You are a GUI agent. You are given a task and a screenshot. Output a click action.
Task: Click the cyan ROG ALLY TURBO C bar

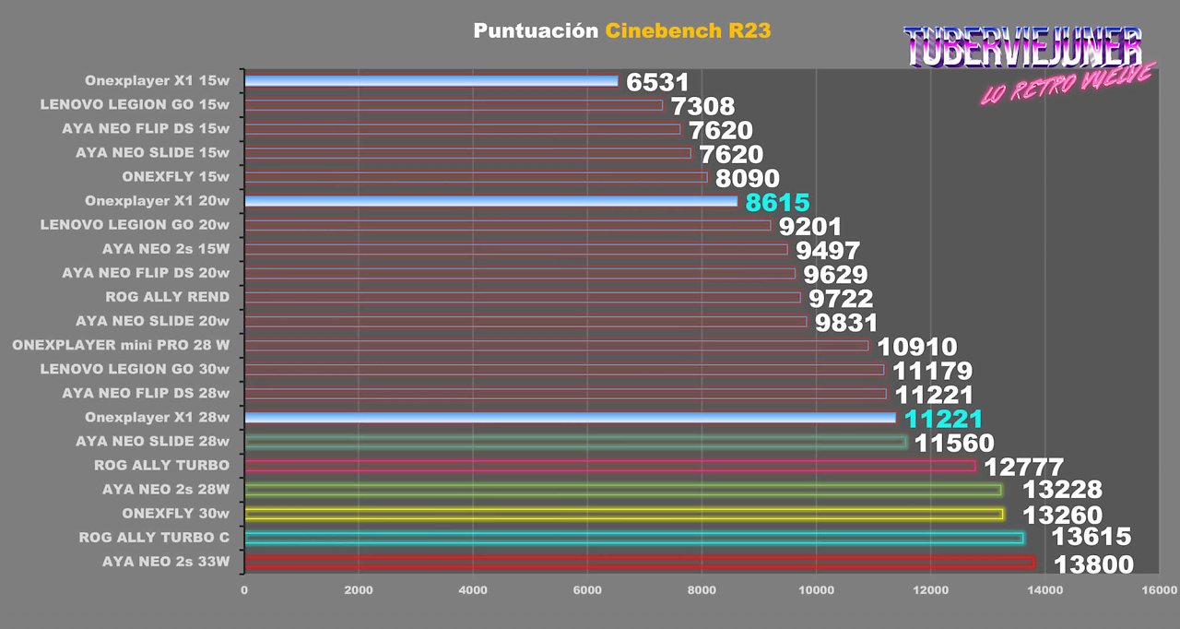click(x=633, y=538)
